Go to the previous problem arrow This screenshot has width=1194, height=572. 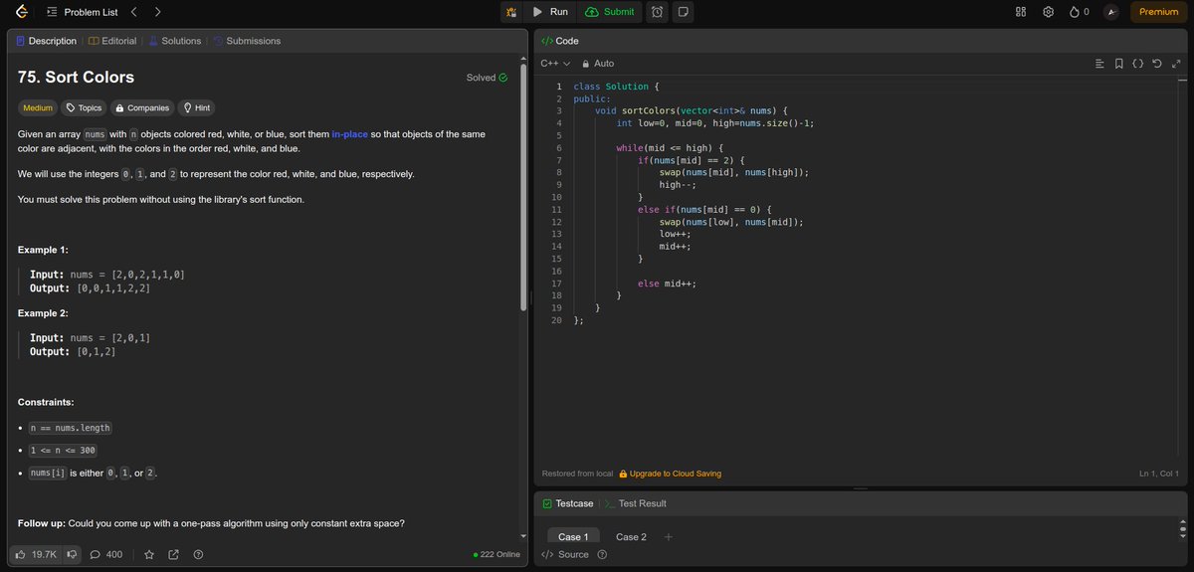[134, 12]
